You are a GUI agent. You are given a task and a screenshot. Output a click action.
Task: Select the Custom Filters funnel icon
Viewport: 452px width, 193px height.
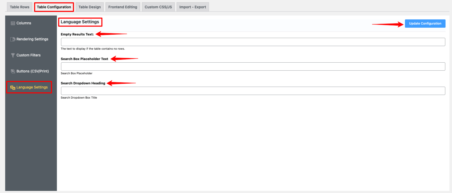pos(13,55)
